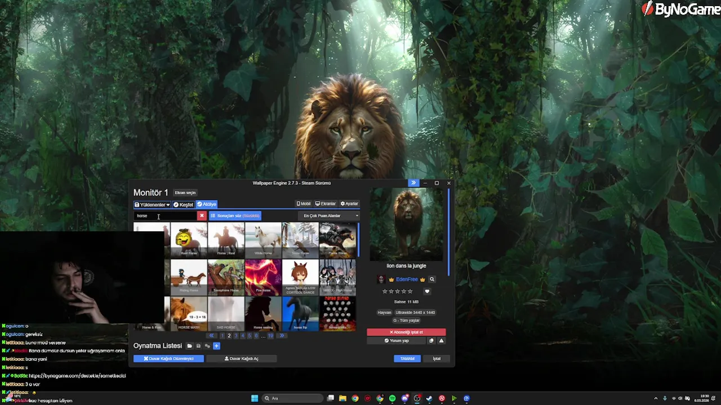
Task: Go to results page 19
Action: tap(270, 336)
